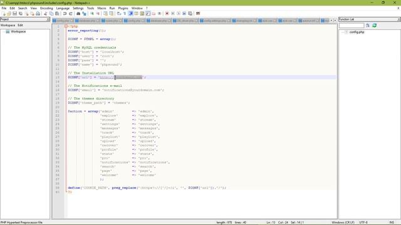Click the "The themes directory" comment

click(91, 99)
